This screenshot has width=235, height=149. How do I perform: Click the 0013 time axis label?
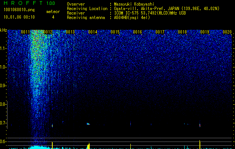70,32
